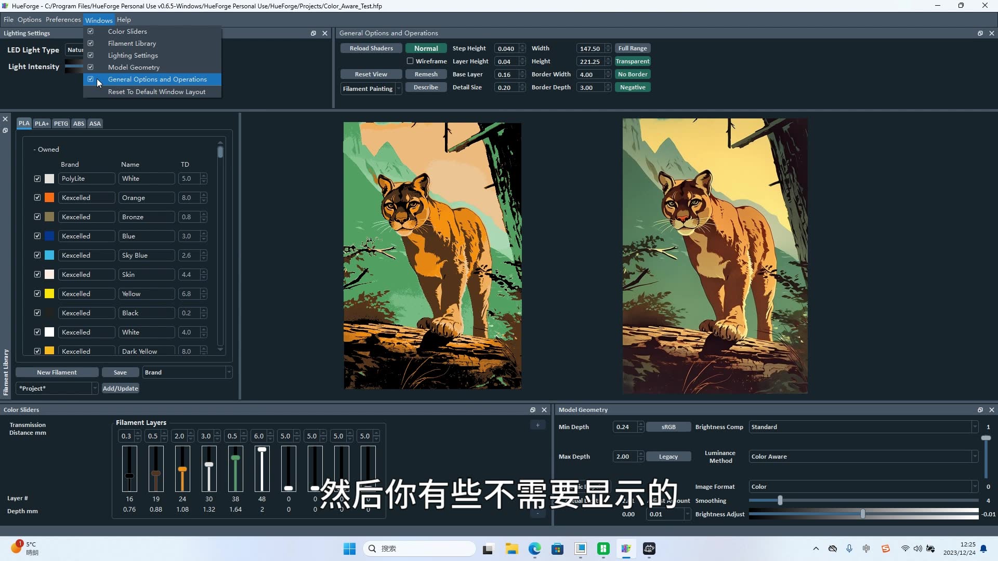Image resolution: width=998 pixels, height=561 pixels.
Task: Open the Preferences menu
Action: coord(63,20)
